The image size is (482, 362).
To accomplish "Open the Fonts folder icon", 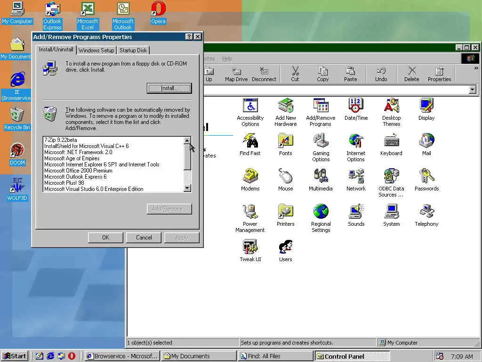I will 286,145.
